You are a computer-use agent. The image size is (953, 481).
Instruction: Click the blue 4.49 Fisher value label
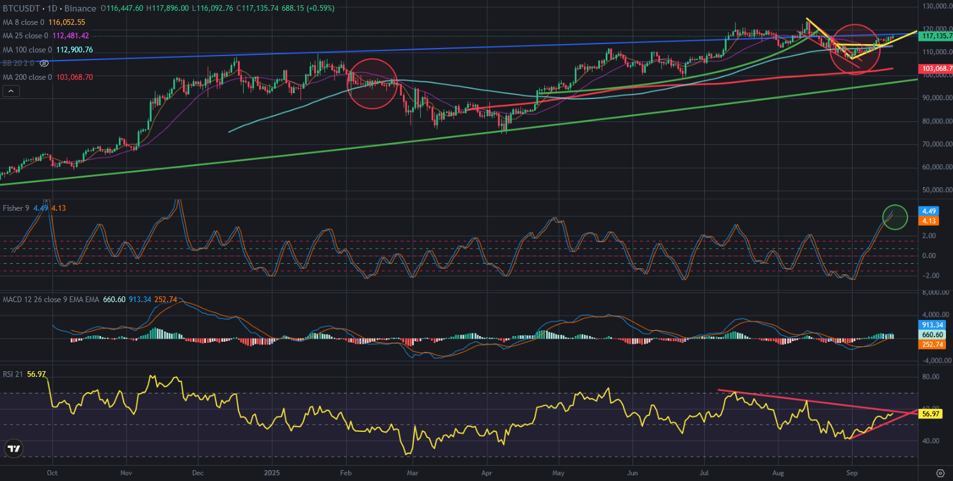click(x=928, y=211)
